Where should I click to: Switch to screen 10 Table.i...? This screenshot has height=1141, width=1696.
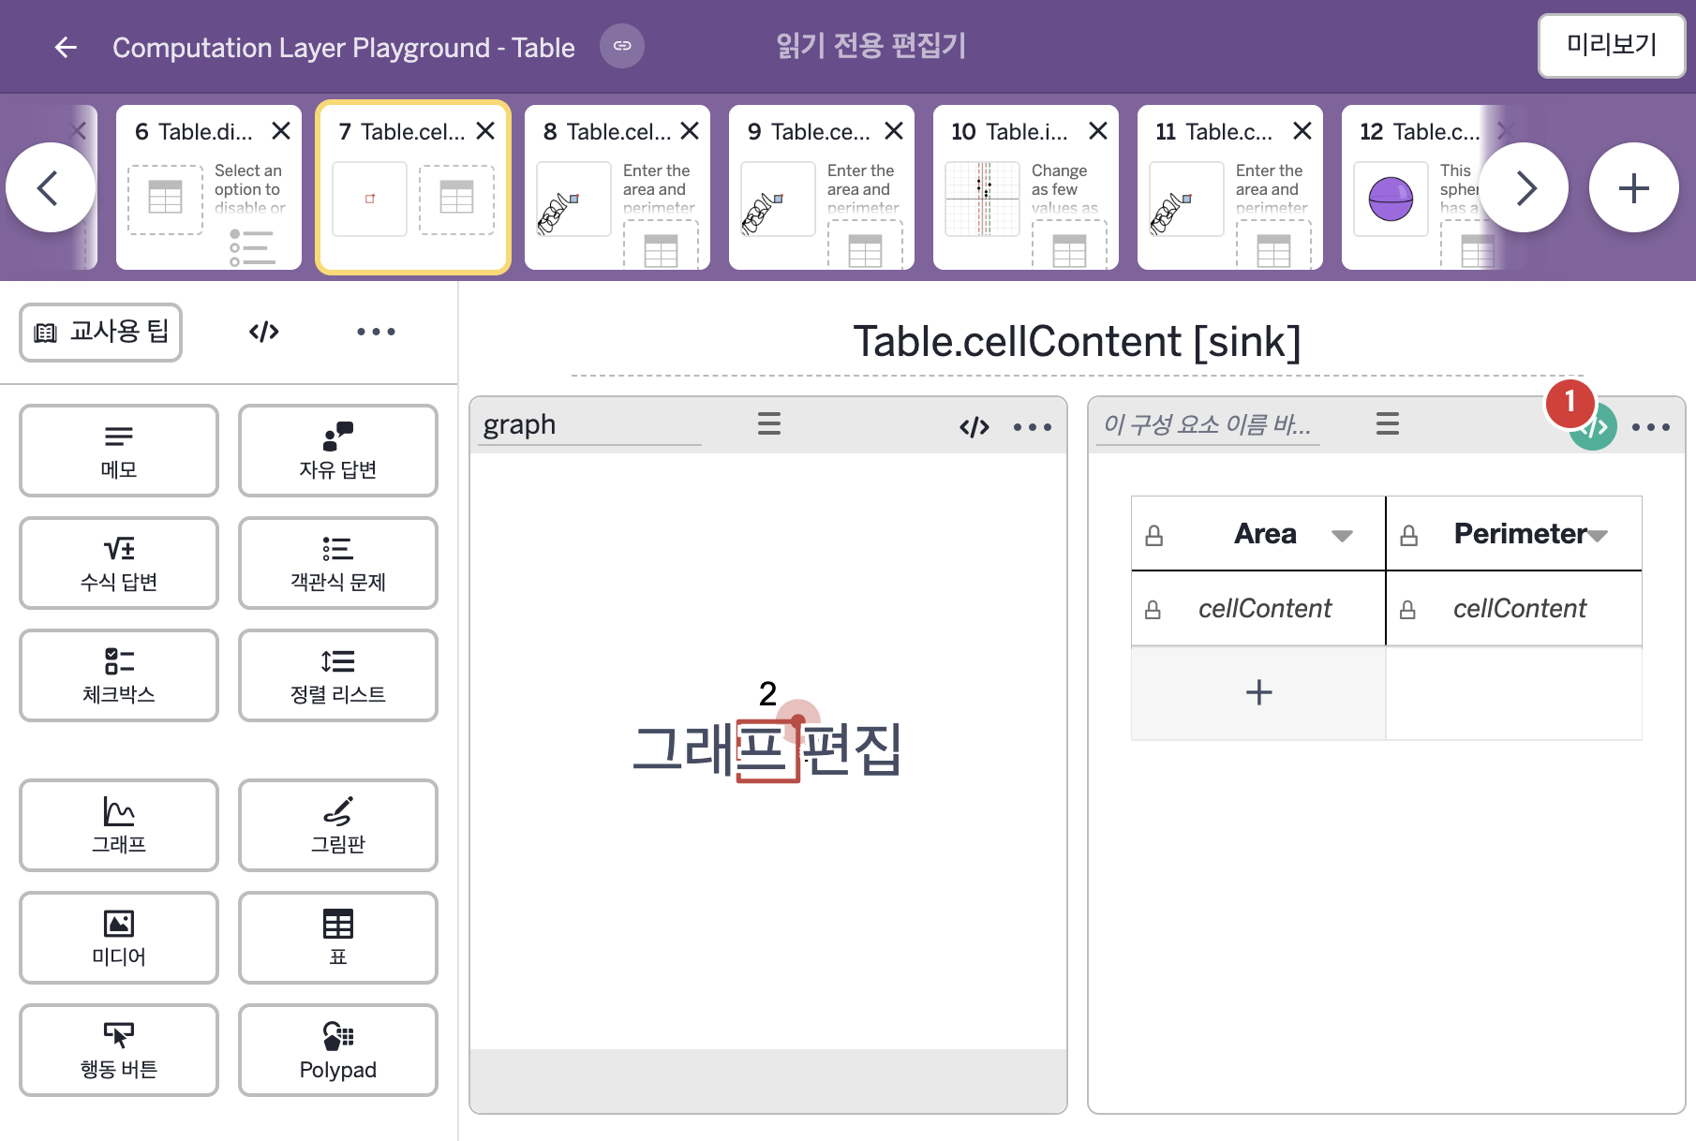tap(1026, 187)
